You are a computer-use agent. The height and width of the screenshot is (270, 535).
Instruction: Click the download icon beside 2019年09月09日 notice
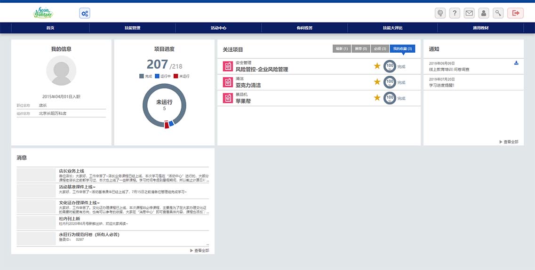(516, 63)
